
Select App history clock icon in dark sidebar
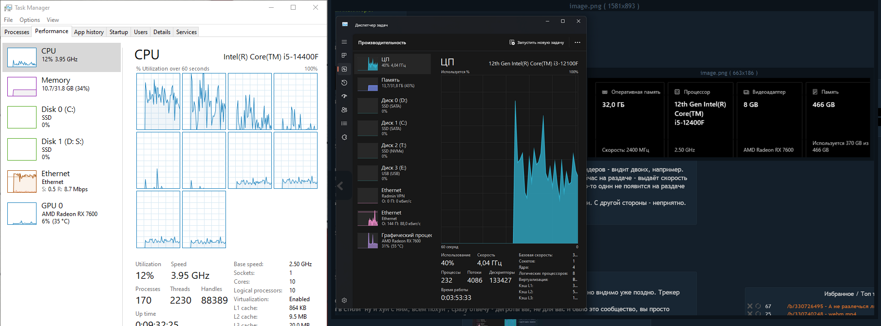click(x=344, y=83)
